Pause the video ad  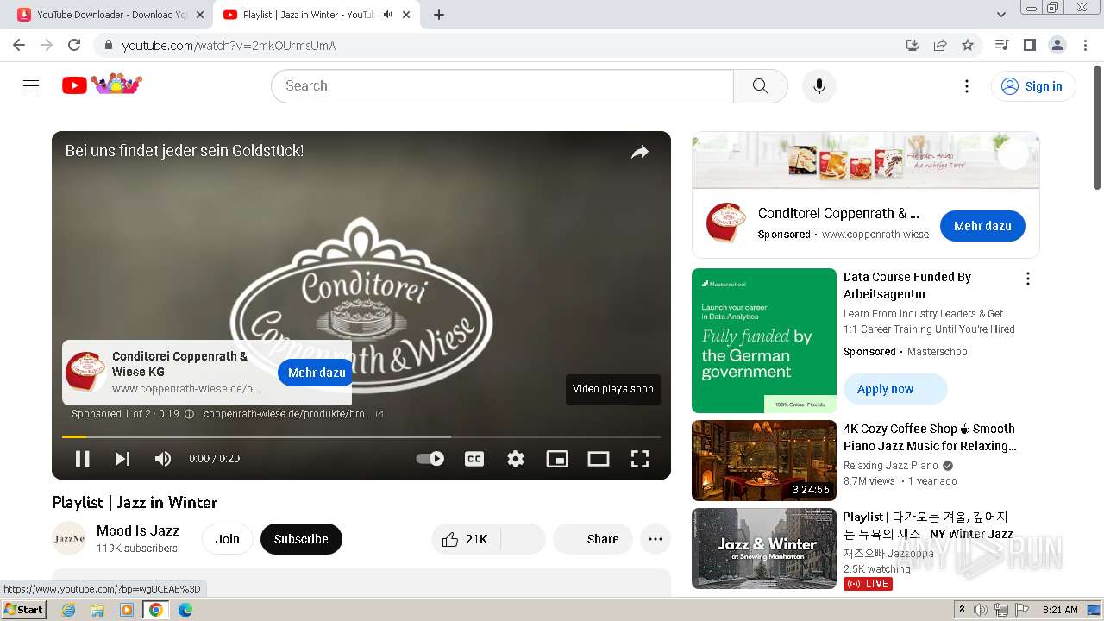[83, 459]
